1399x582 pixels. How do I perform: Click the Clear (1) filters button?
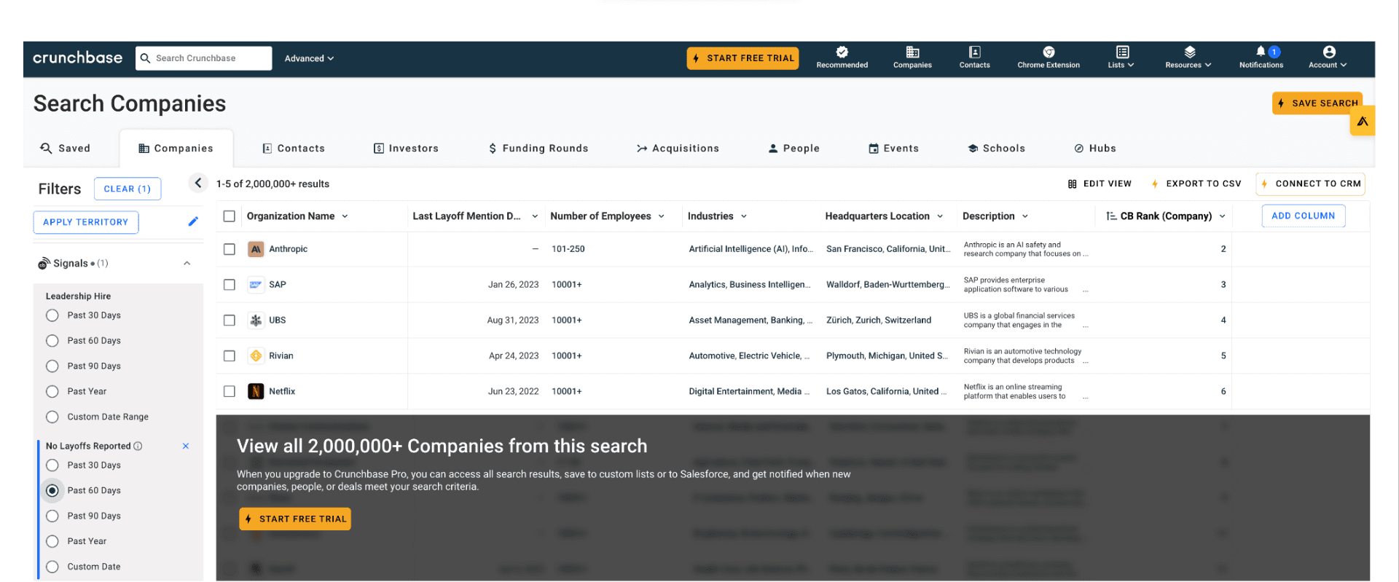128,189
